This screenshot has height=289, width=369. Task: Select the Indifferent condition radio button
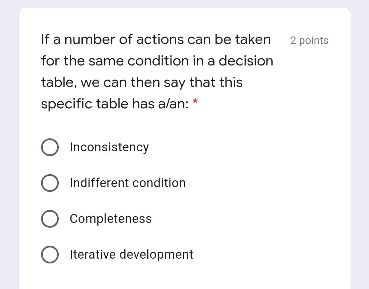50,183
